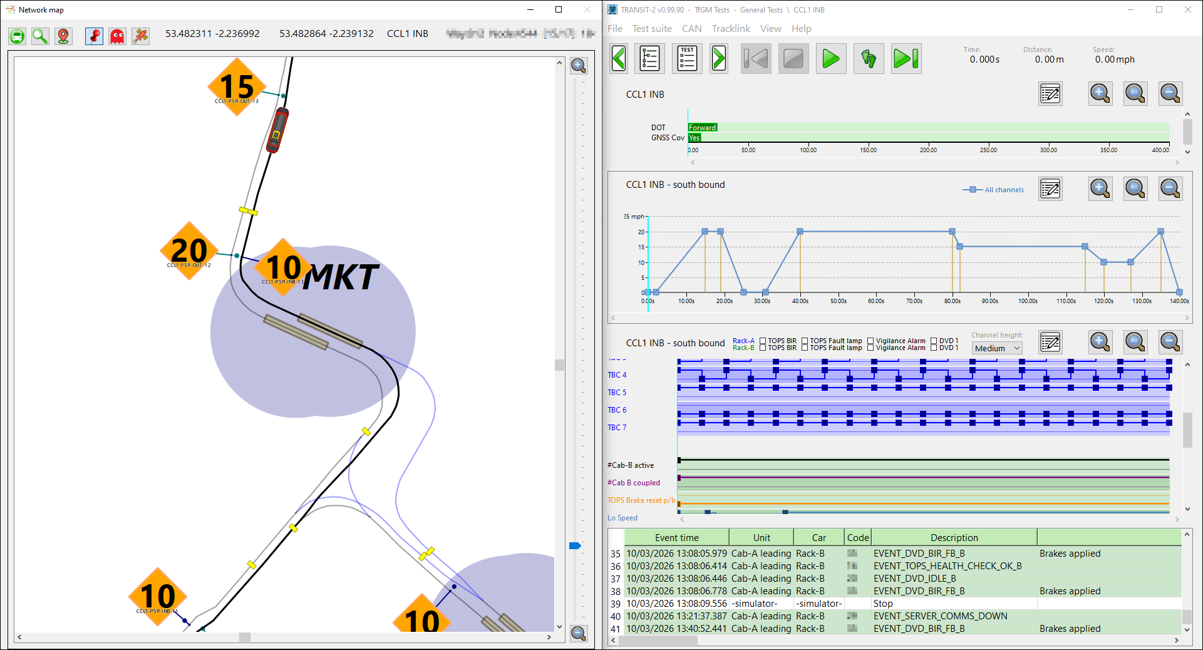Click the red location marker icon
The width and height of the screenshot is (1203, 650).
click(63, 36)
